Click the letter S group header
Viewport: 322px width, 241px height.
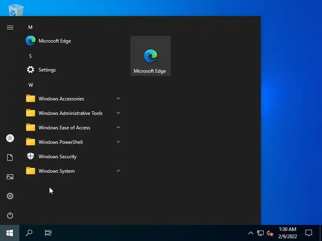[x=30, y=56]
